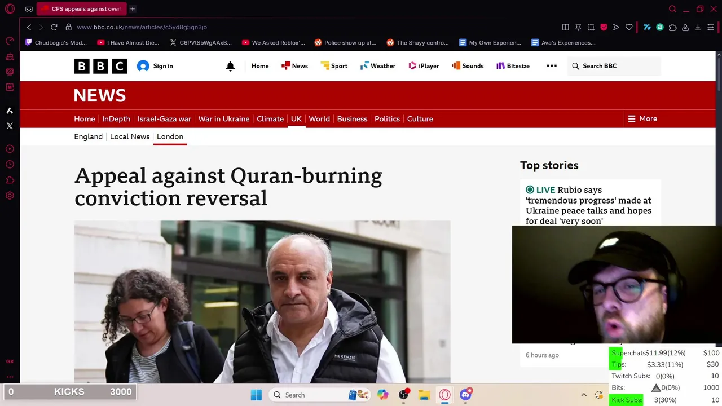722x406 pixels.
Task: Open GX Control speedometer in sidebar
Action: pyautogui.click(x=10, y=41)
